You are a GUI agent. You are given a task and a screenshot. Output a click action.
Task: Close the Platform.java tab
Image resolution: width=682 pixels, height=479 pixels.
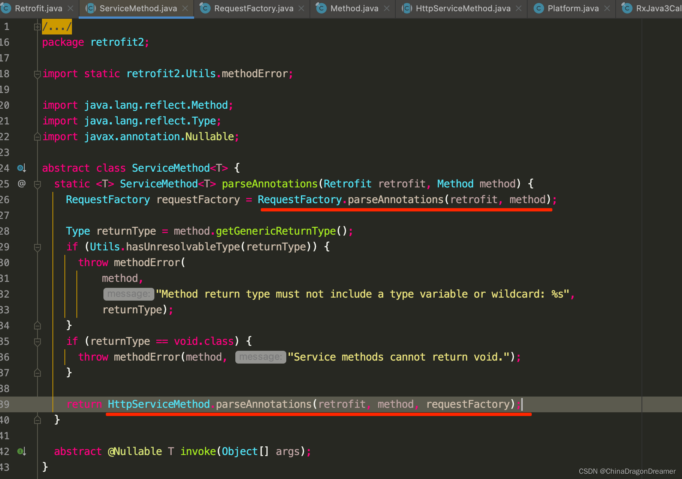[607, 8]
